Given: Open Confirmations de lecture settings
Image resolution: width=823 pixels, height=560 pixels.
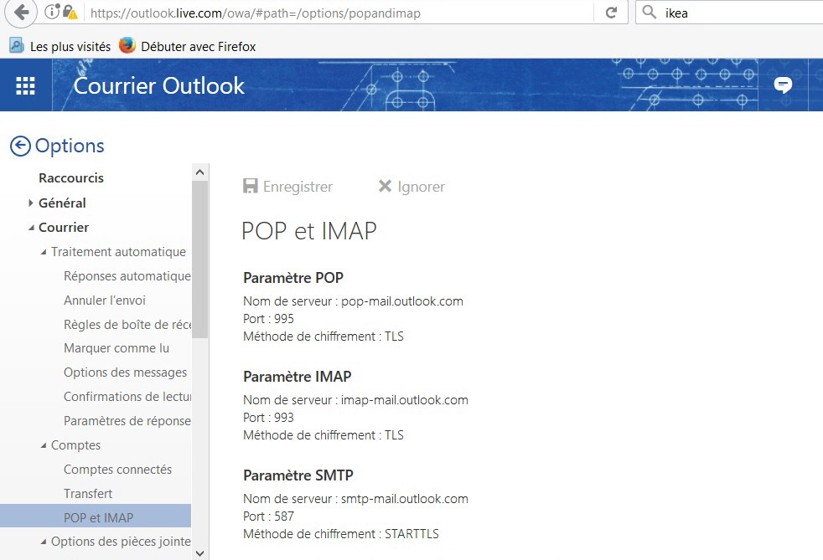Looking at the screenshot, I should coord(127,397).
